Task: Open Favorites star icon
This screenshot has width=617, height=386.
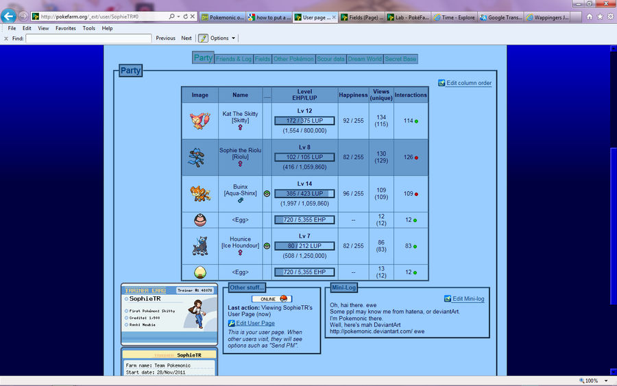Action: click(600, 16)
